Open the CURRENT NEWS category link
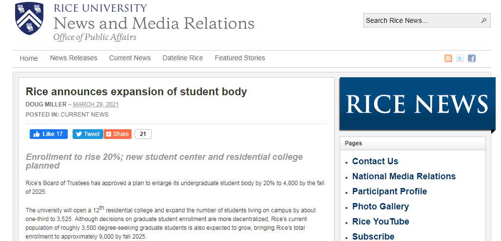This screenshot has height=241, width=501. [84, 115]
